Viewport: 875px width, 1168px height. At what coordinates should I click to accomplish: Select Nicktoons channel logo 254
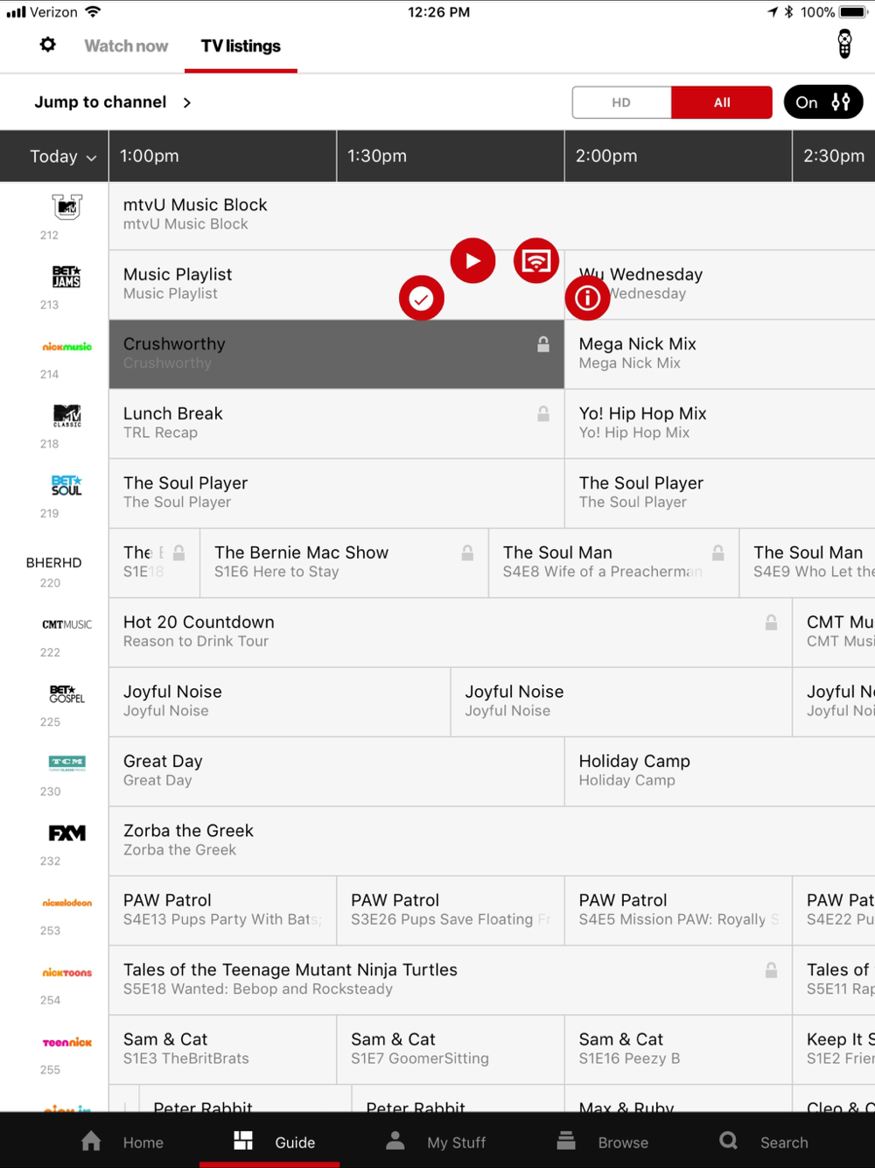point(66,973)
